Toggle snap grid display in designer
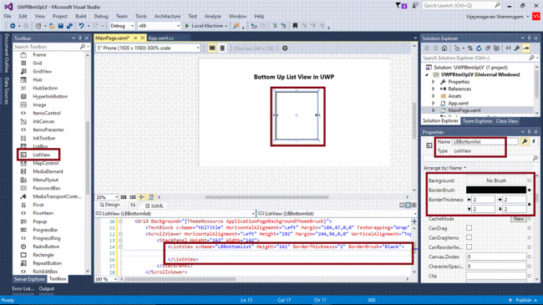 tap(124, 197)
